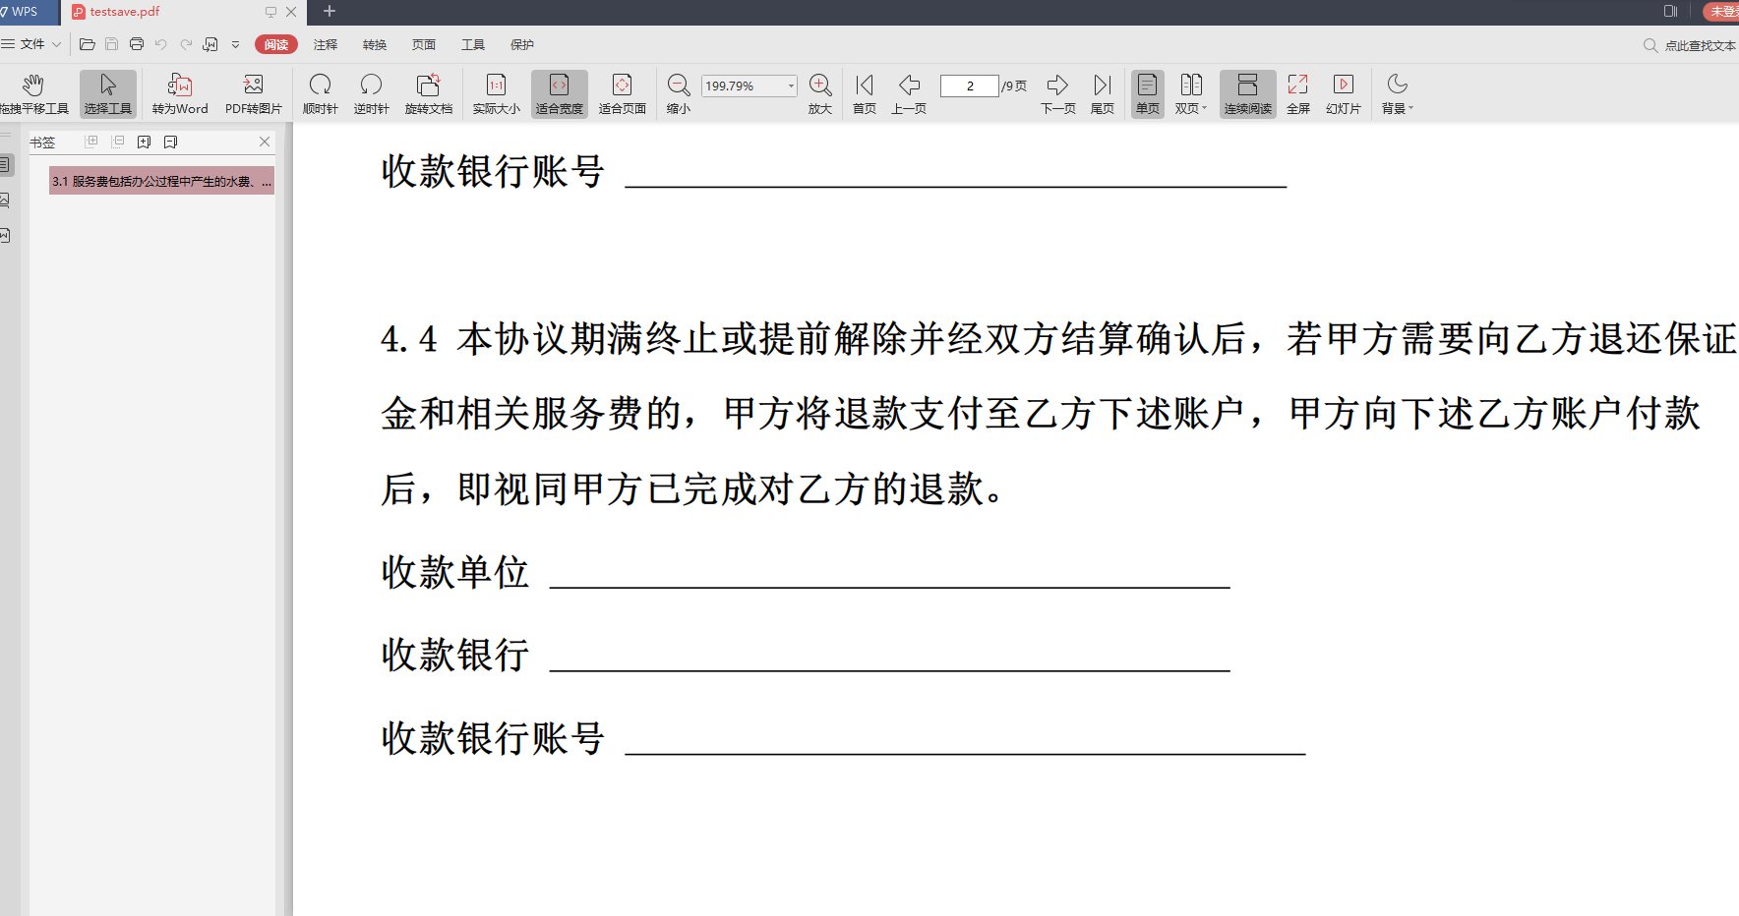Zoom in with 放大 button
Image resolution: width=1739 pixels, height=916 pixels.
coord(820,94)
